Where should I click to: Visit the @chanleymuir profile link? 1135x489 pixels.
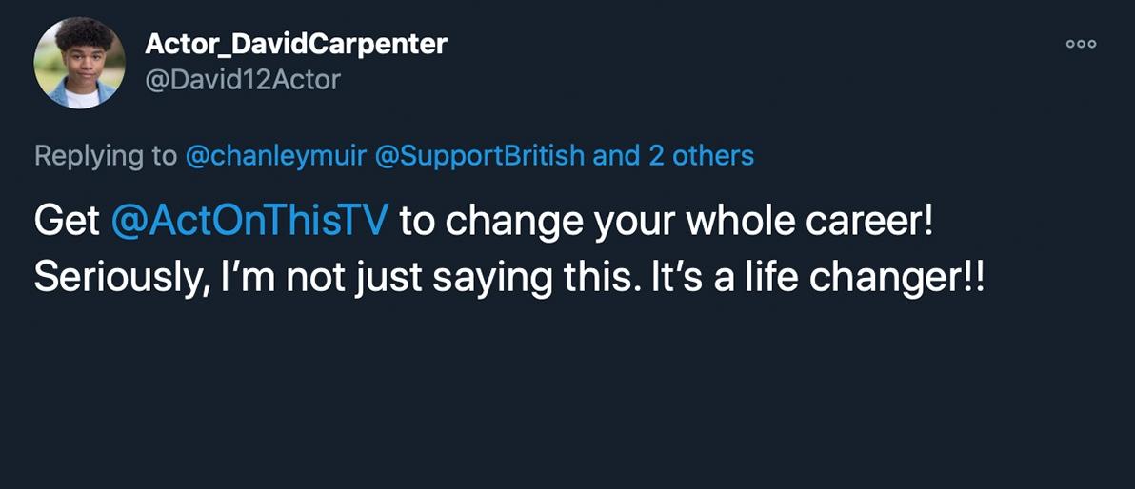click(276, 155)
